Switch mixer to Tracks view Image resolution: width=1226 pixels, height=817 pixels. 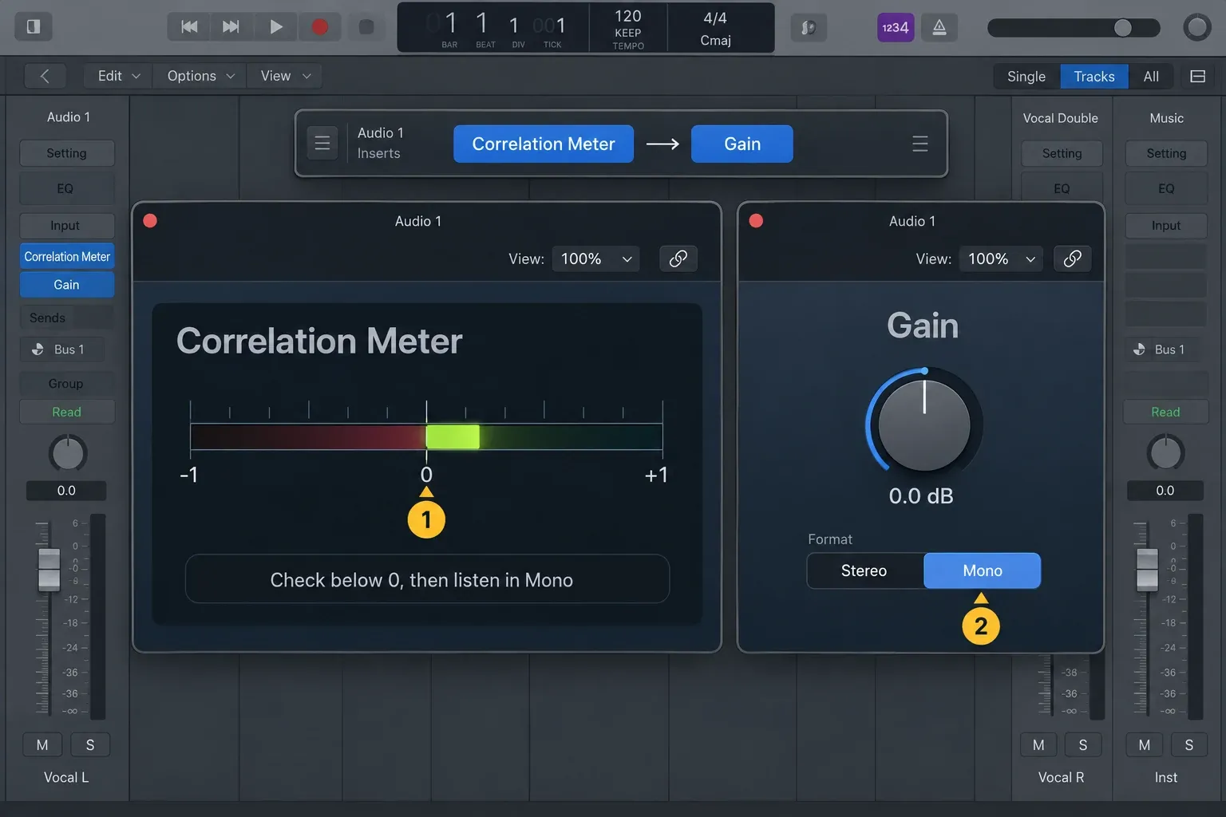(x=1094, y=77)
